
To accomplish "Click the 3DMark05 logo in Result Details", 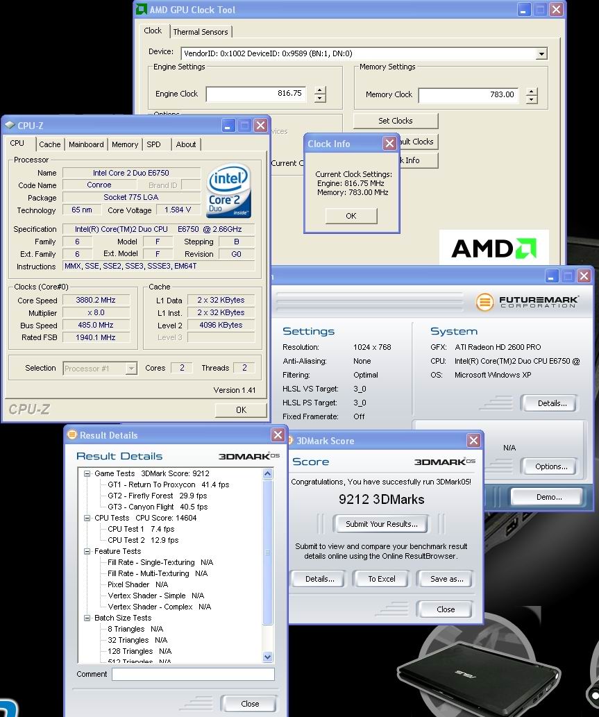I will tap(249, 456).
